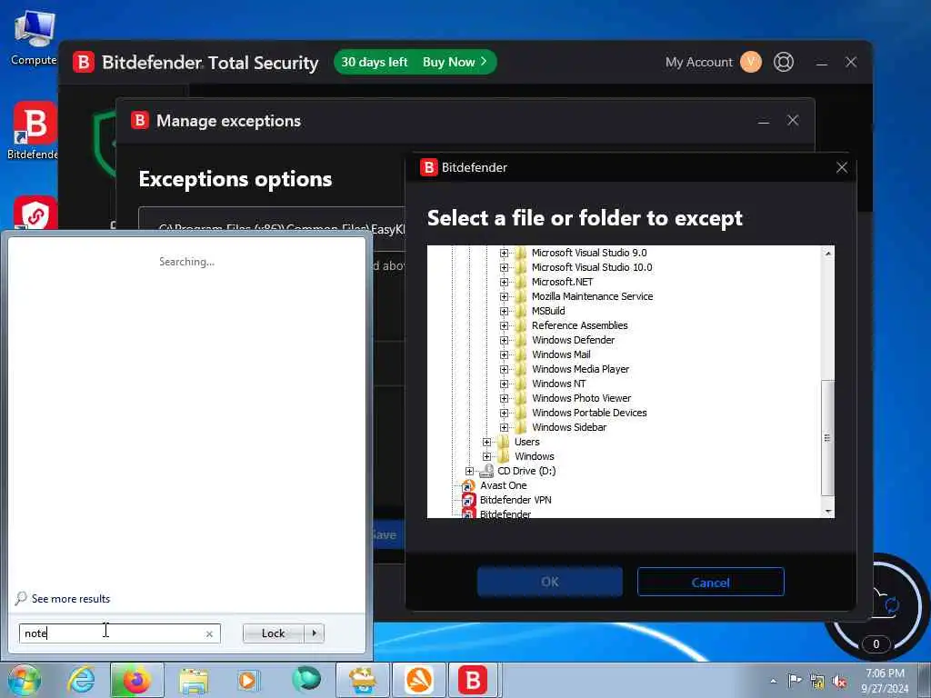The height and width of the screenshot is (698, 931).
Task: Expand the Windows Media Player folder node
Action: [x=504, y=369]
